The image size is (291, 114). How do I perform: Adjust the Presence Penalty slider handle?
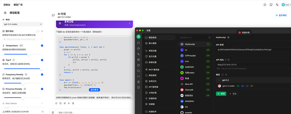click(x=23, y=98)
